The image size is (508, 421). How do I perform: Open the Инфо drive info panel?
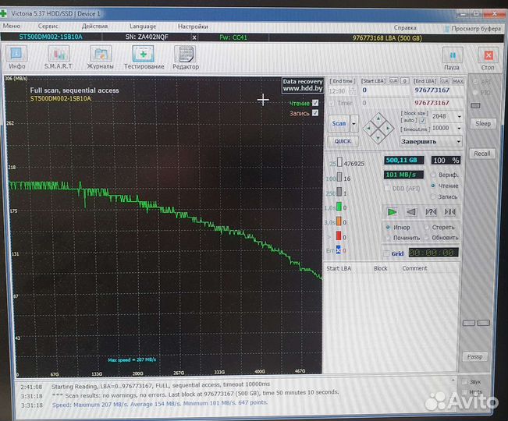pyautogui.click(x=17, y=56)
